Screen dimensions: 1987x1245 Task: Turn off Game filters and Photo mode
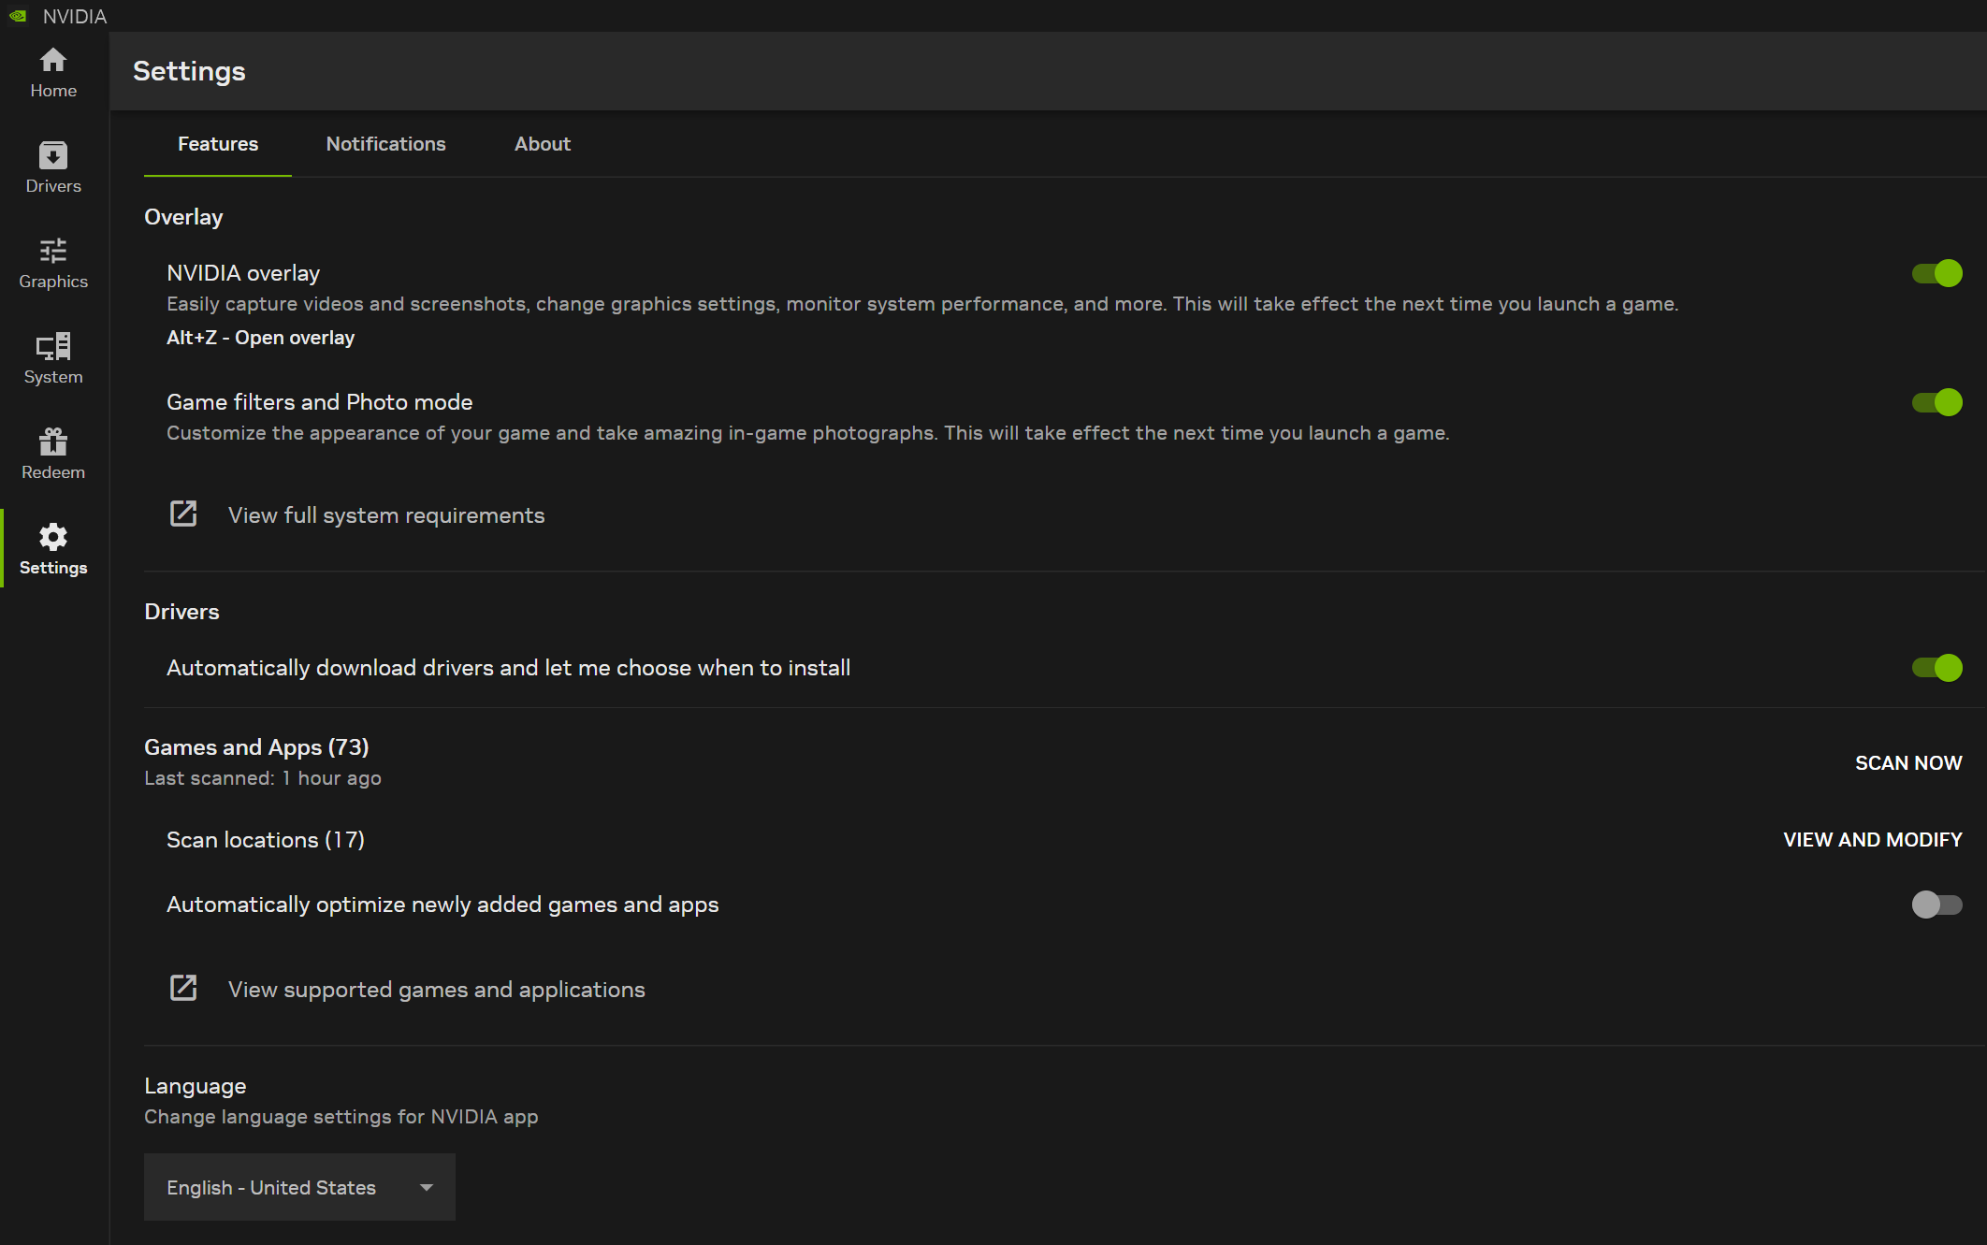click(1936, 402)
